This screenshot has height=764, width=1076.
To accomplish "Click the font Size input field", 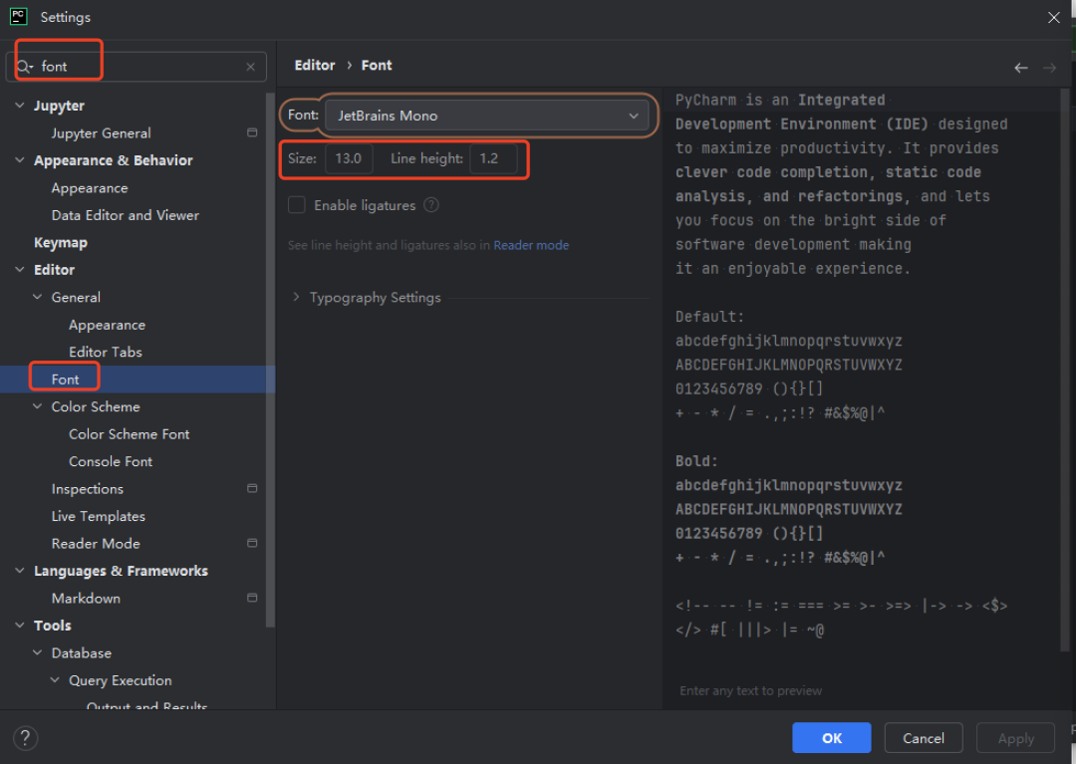I will (x=349, y=158).
